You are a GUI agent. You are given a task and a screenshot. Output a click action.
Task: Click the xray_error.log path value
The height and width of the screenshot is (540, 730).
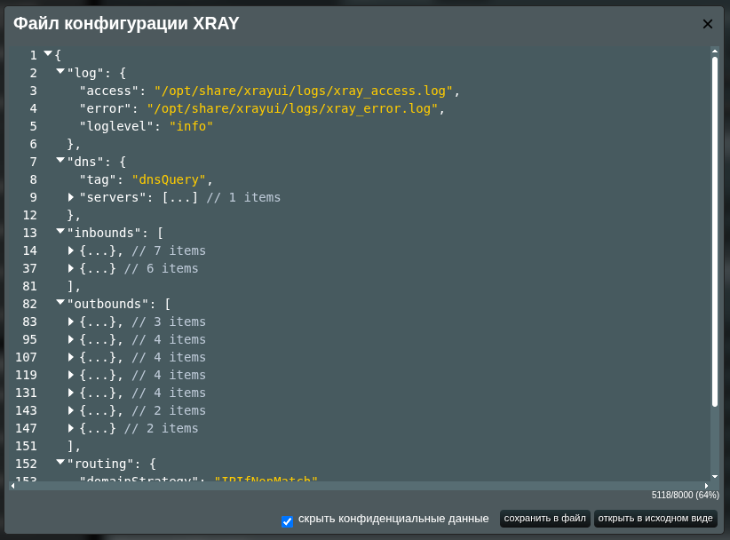[x=292, y=108]
